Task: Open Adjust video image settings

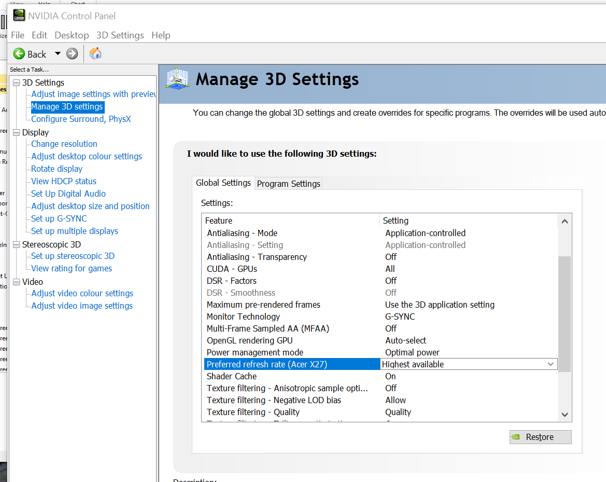Action: (82, 306)
